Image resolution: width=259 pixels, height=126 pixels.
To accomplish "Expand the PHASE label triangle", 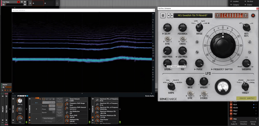I will click(195, 69).
